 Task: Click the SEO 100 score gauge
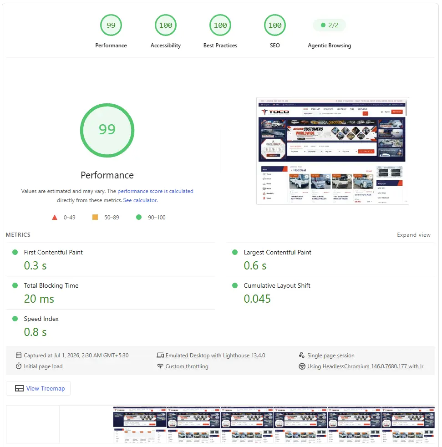(x=275, y=25)
